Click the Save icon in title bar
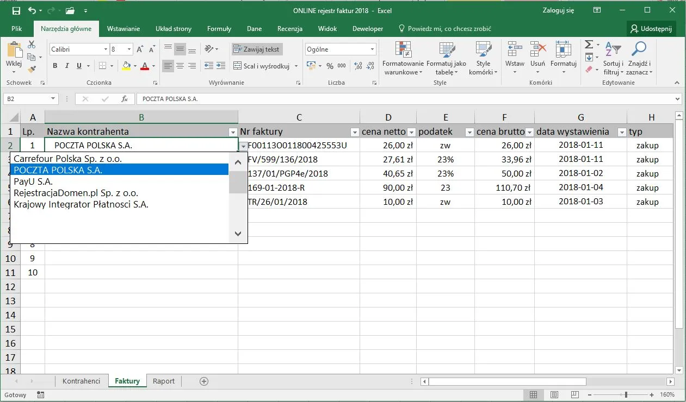Screen dimensions: 686x402 16,10
